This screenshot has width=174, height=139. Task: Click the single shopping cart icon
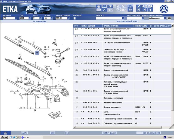[x=130, y=10]
